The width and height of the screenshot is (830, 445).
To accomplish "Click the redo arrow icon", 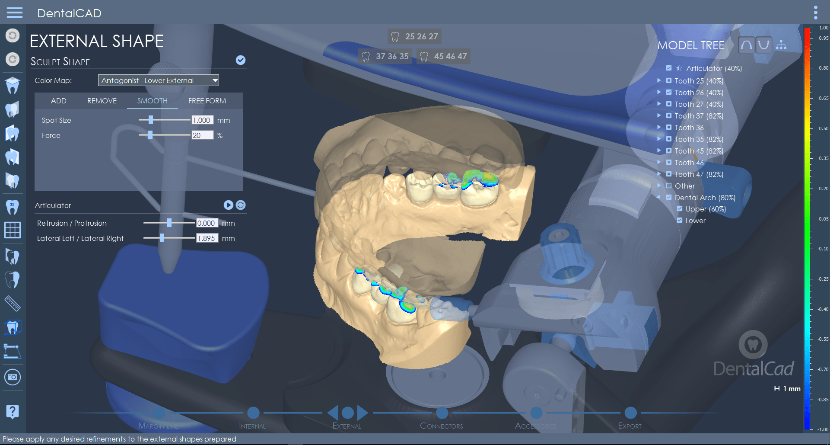I will pyautogui.click(x=13, y=59).
